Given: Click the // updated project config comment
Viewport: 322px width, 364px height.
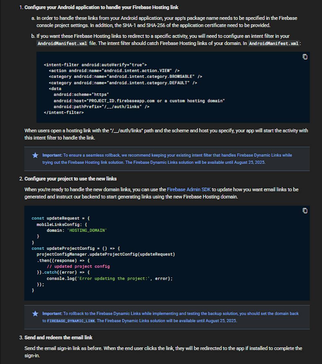Looking at the screenshot, I should click(x=78, y=266).
